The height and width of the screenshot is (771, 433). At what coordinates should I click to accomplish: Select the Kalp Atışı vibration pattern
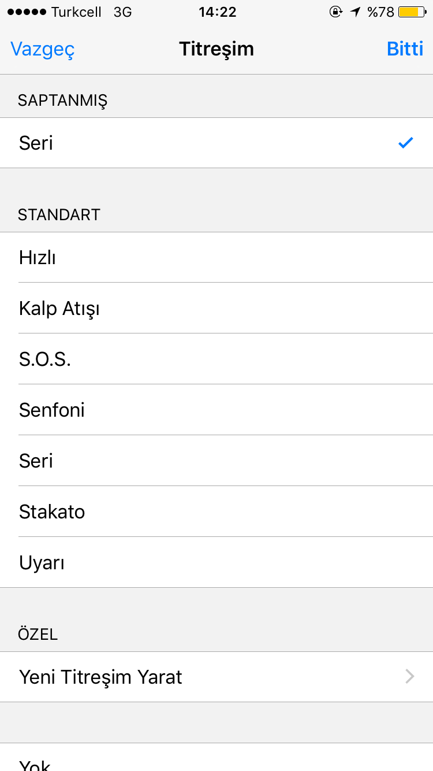point(216,308)
